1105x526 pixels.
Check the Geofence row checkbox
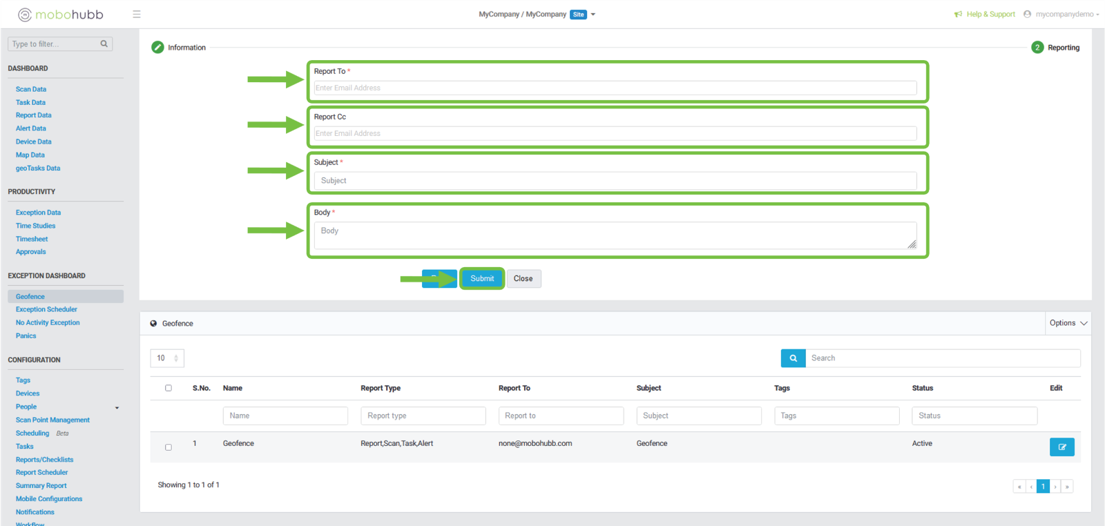(x=169, y=447)
